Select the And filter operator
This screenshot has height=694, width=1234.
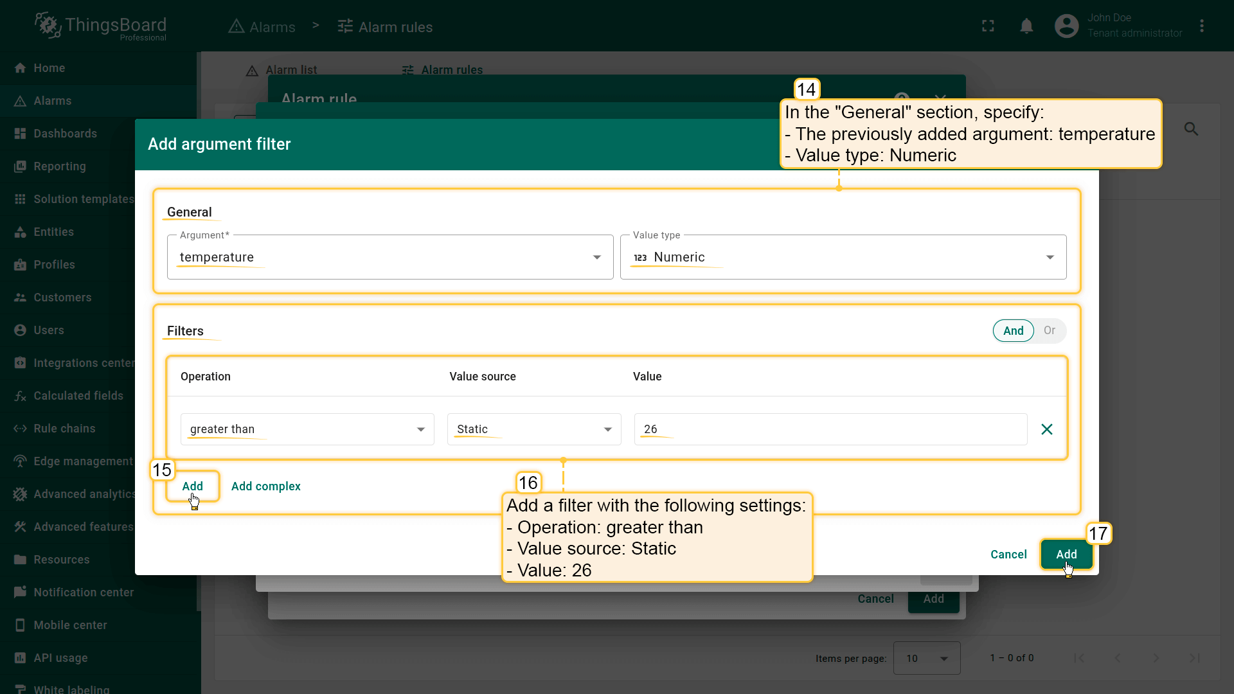pyautogui.click(x=1013, y=331)
